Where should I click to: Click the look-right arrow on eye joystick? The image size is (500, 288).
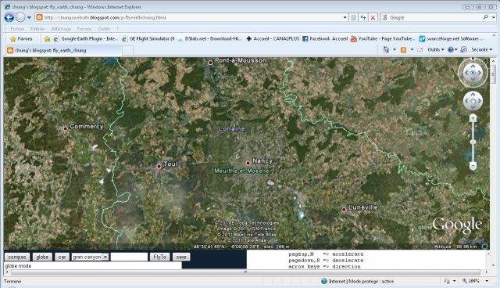480,73
